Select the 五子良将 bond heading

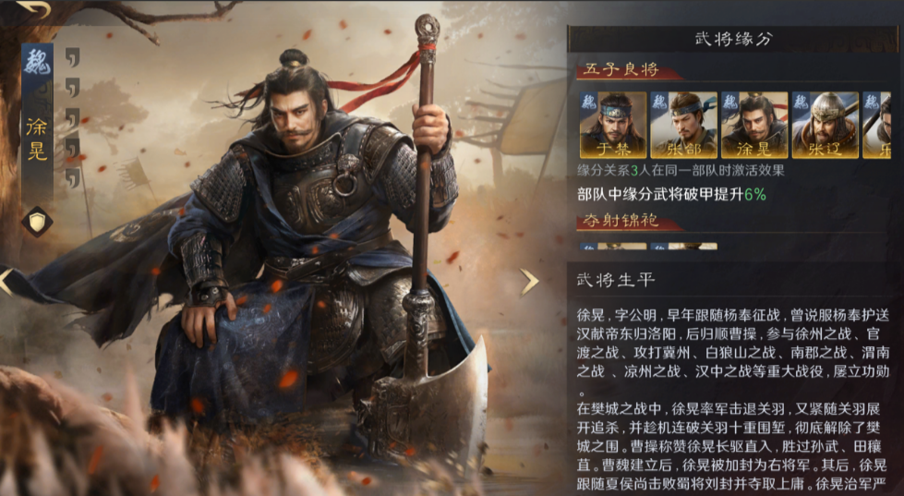621,70
